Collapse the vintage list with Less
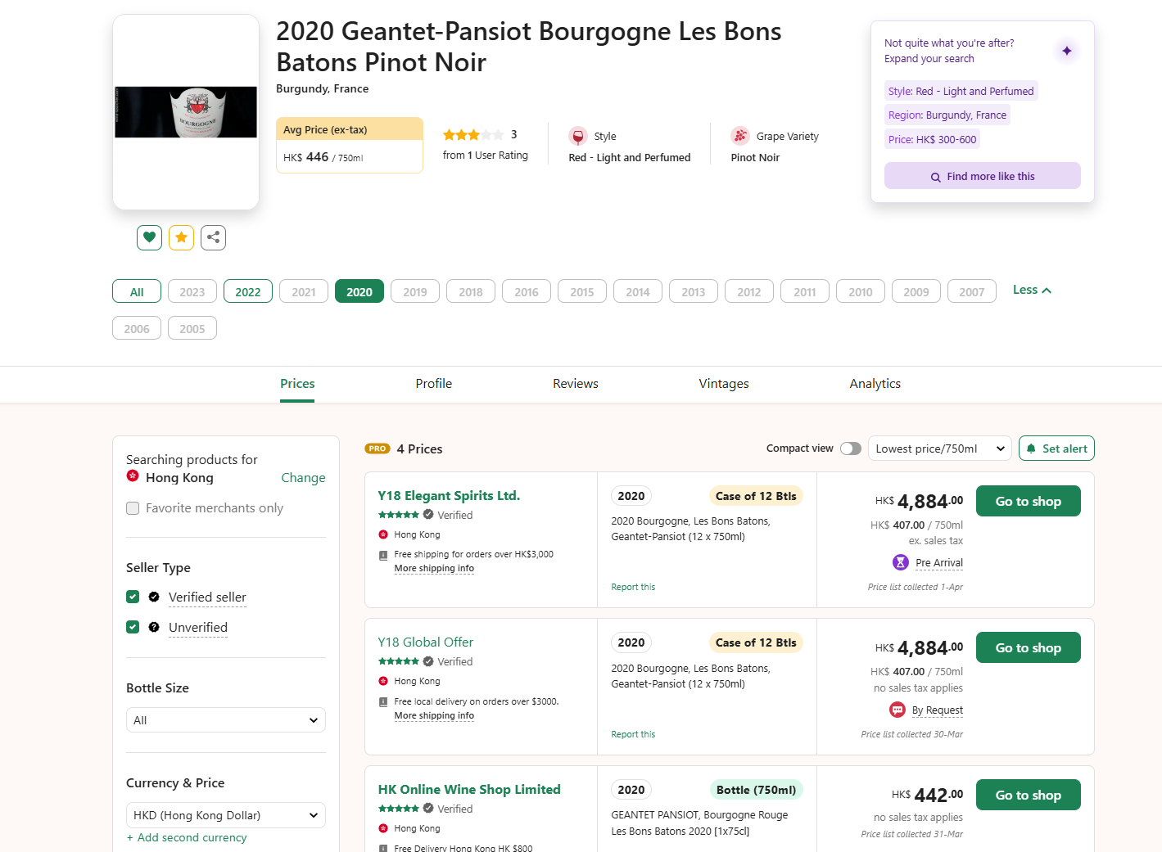1162x852 pixels. click(1031, 290)
